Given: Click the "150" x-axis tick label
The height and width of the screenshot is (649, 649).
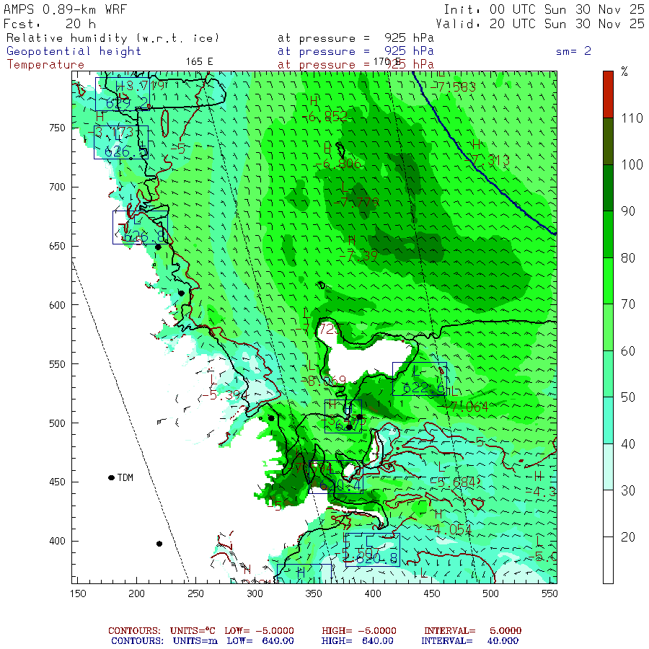Looking at the screenshot, I should (x=78, y=593).
